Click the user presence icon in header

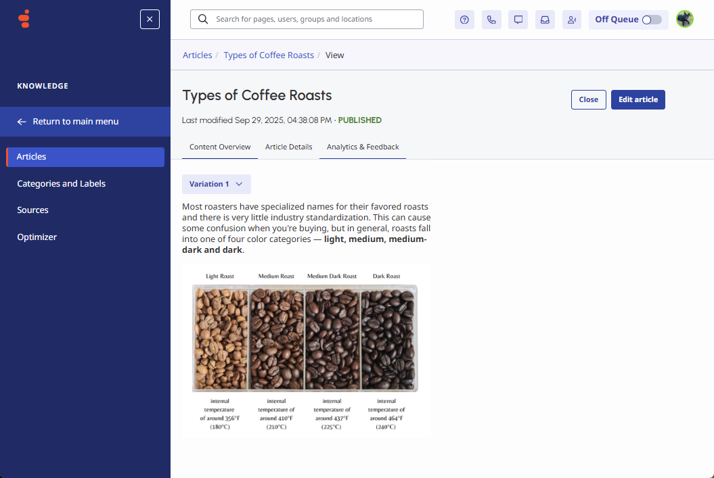point(572,20)
